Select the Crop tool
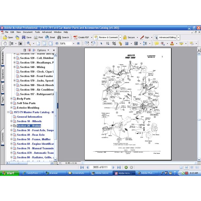The width and height of the screenshot is (201, 201). click(x=114, y=44)
